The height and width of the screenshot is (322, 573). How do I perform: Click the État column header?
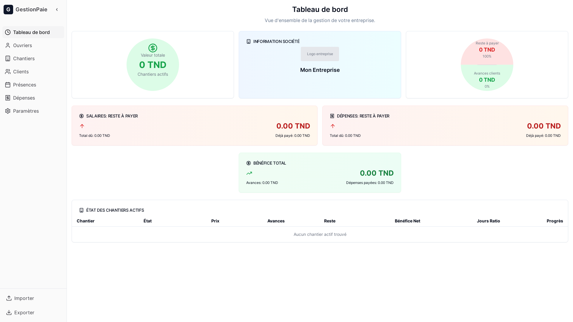coord(147,221)
